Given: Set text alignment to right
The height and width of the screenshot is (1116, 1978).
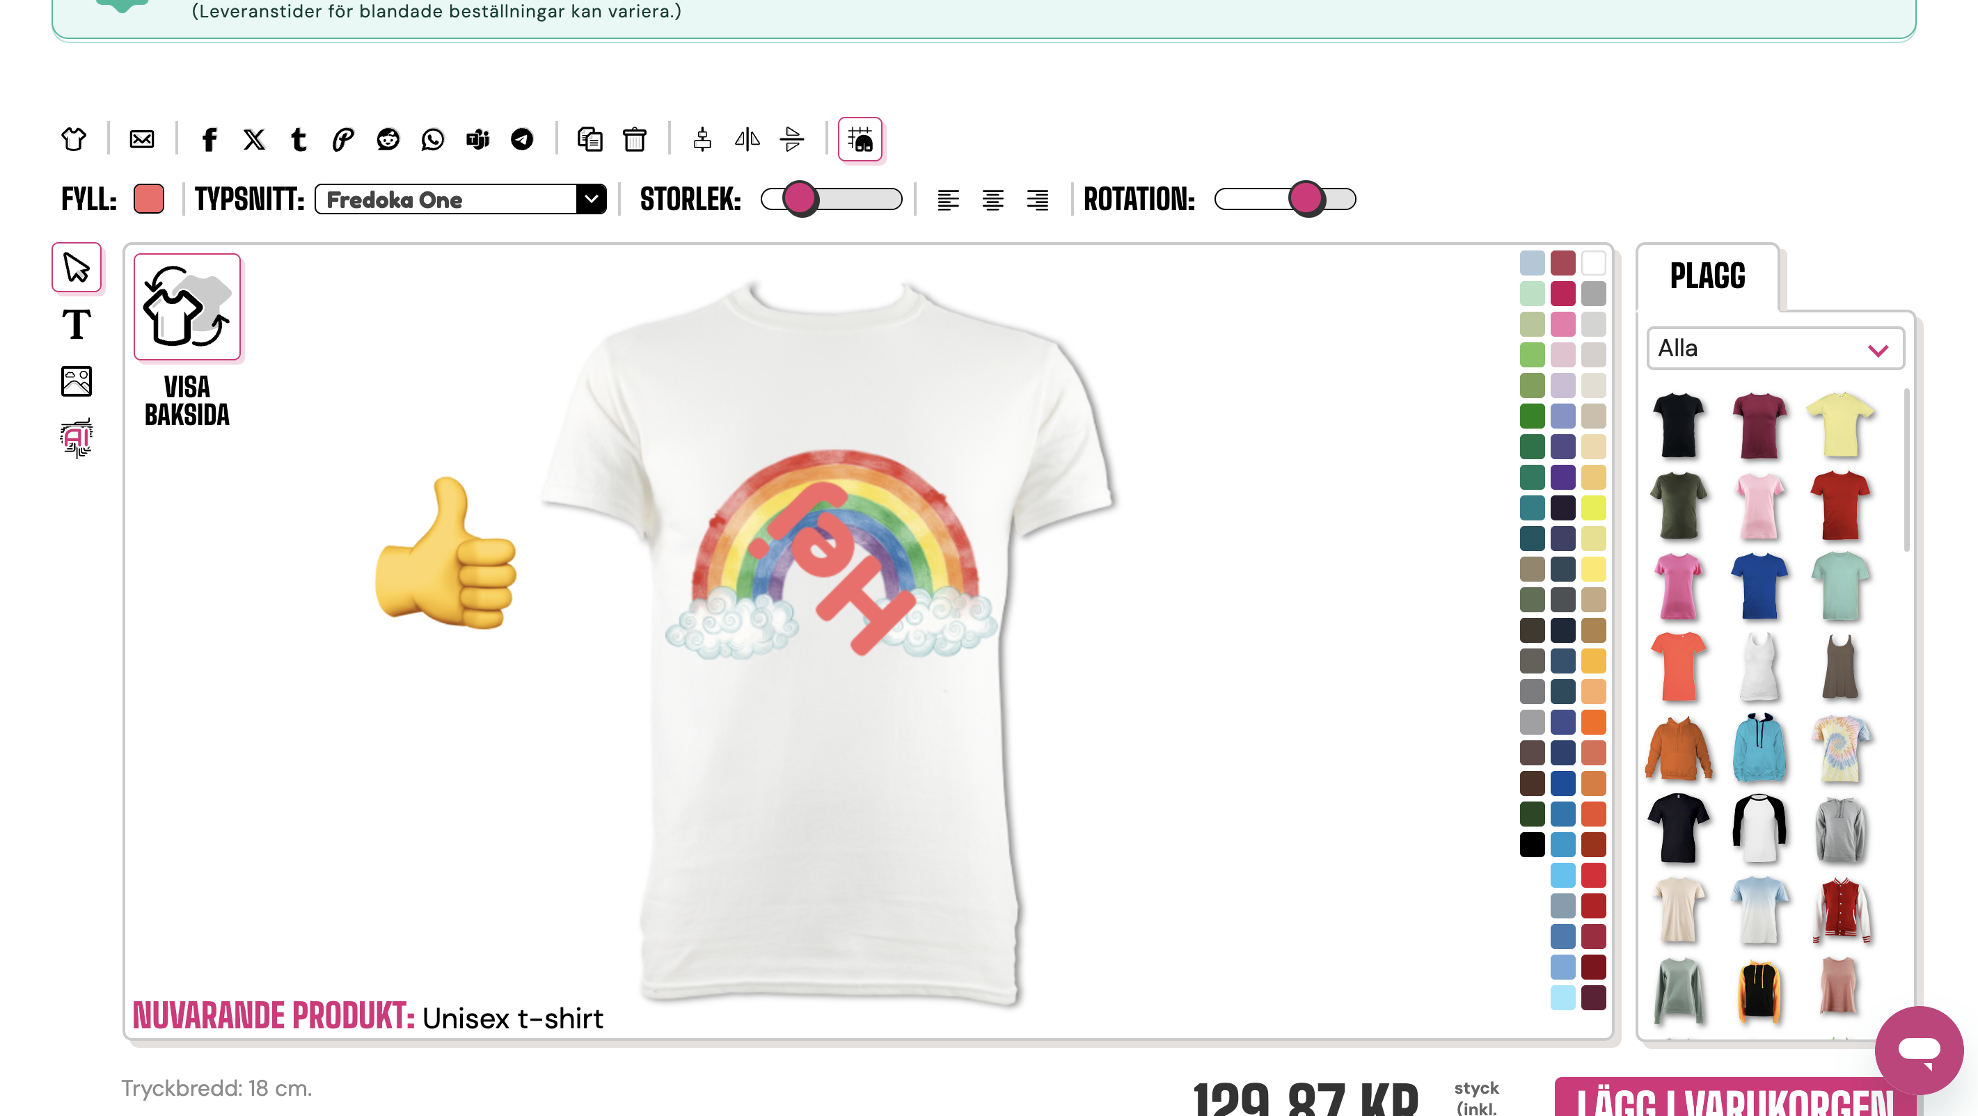Looking at the screenshot, I should click(x=1038, y=200).
